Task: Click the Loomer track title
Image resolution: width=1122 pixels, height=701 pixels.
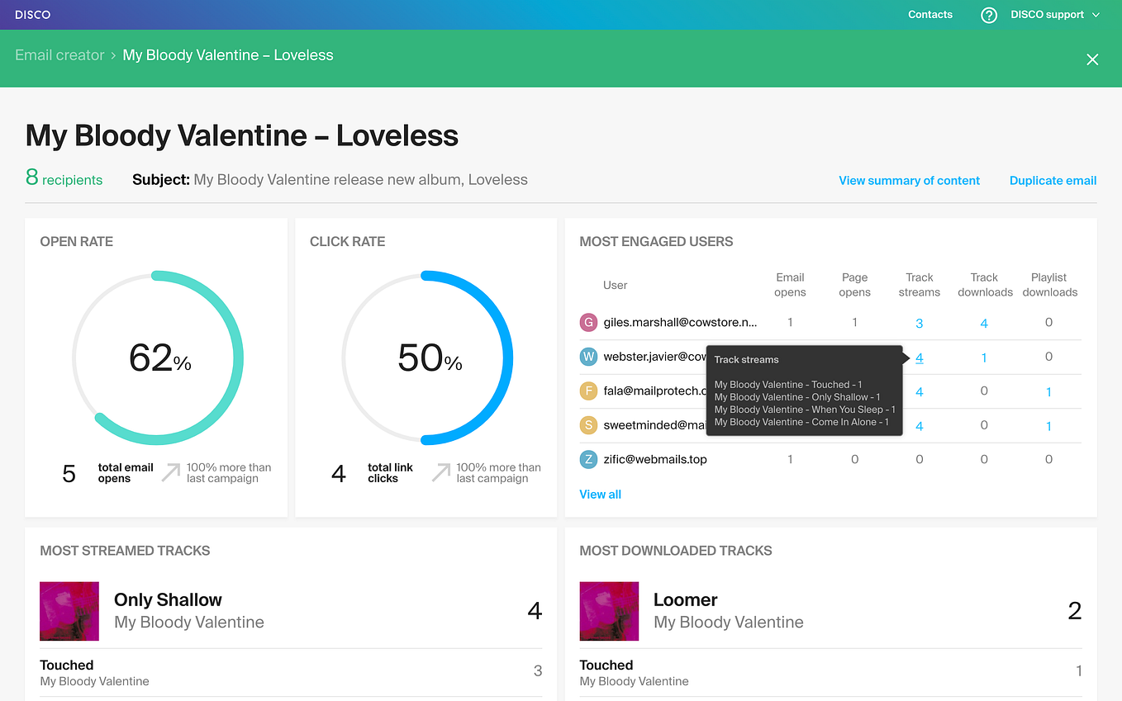Action: pos(685,599)
